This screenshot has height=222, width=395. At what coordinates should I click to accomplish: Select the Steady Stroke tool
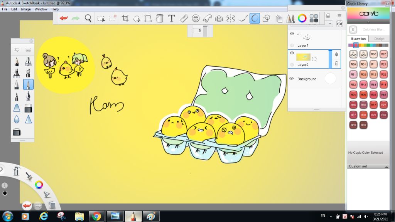[x=243, y=18]
